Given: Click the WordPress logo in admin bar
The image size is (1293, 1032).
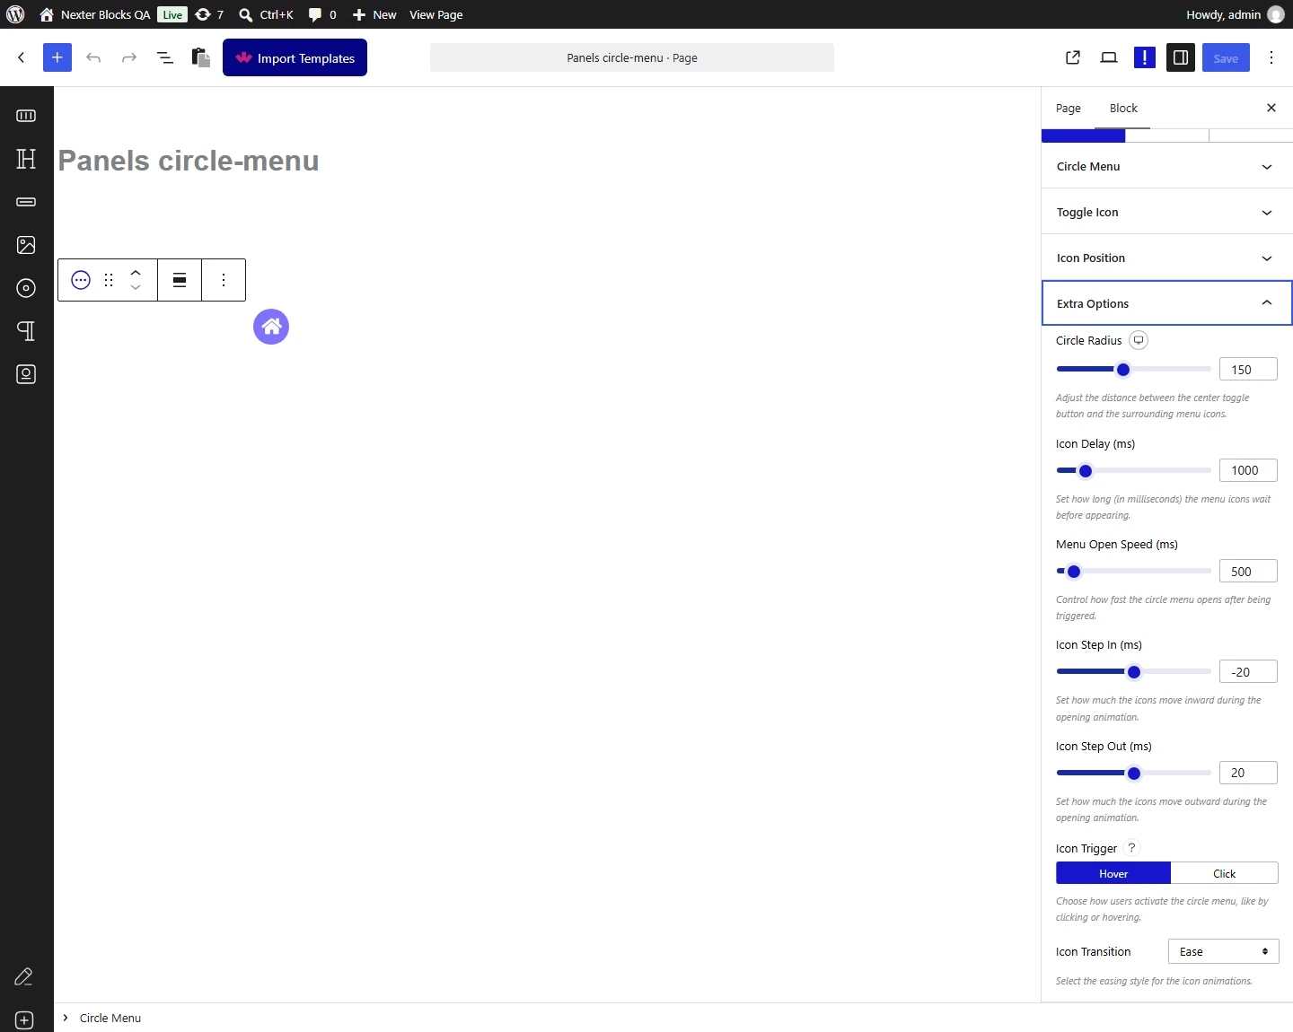Looking at the screenshot, I should coord(15,14).
